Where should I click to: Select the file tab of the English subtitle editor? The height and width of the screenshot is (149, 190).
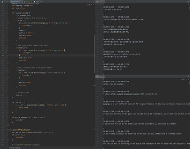[100, 76]
